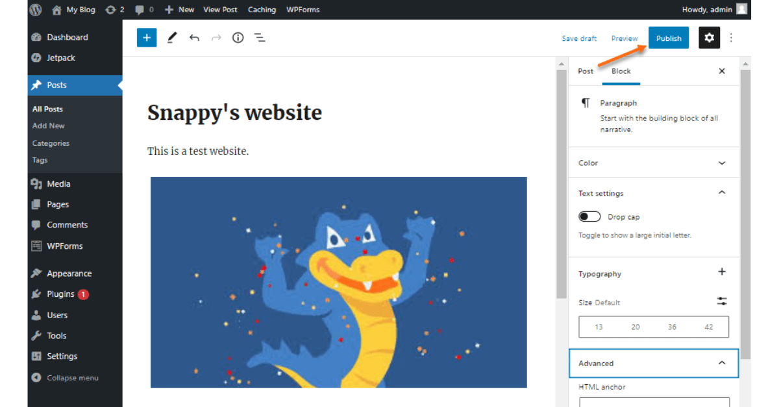Enable the Drop cap toggle
The image size is (779, 407).
tap(589, 216)
